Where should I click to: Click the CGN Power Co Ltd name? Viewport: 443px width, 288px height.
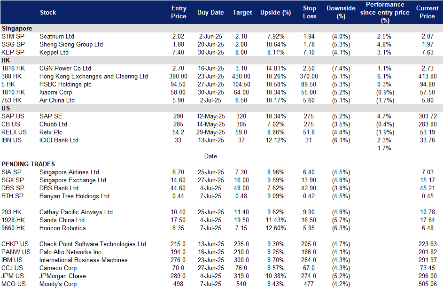tap(65, 69)
